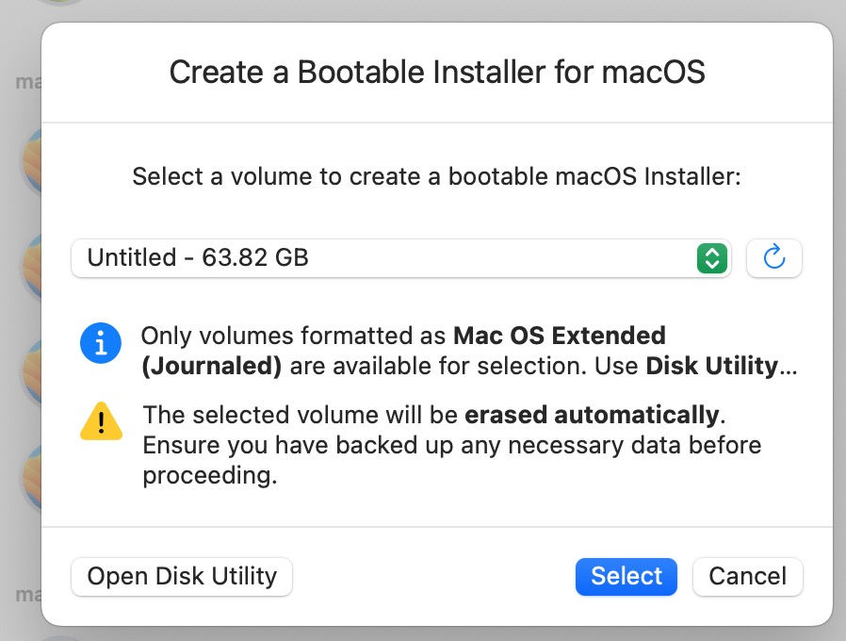Click the refresh volumes list button
This screenshot has width=846, height=641.
coord(773,257)
